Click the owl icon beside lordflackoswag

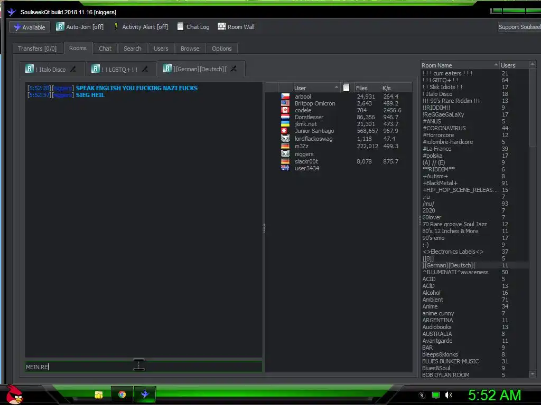tap(285, 139)
